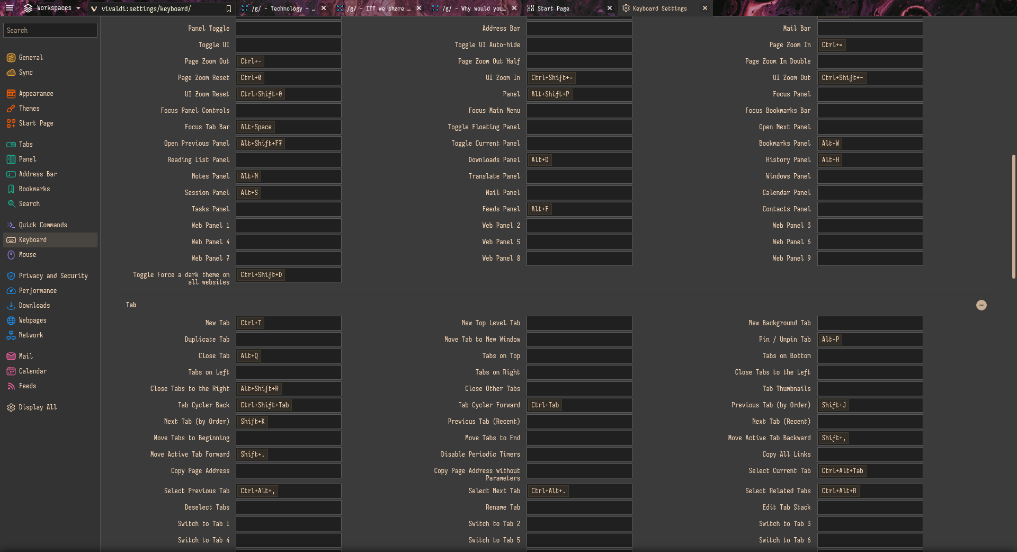Click the Feeds Panel shortcut field
The width and height of the screenshot is (1017, 552).
[579, 209]
